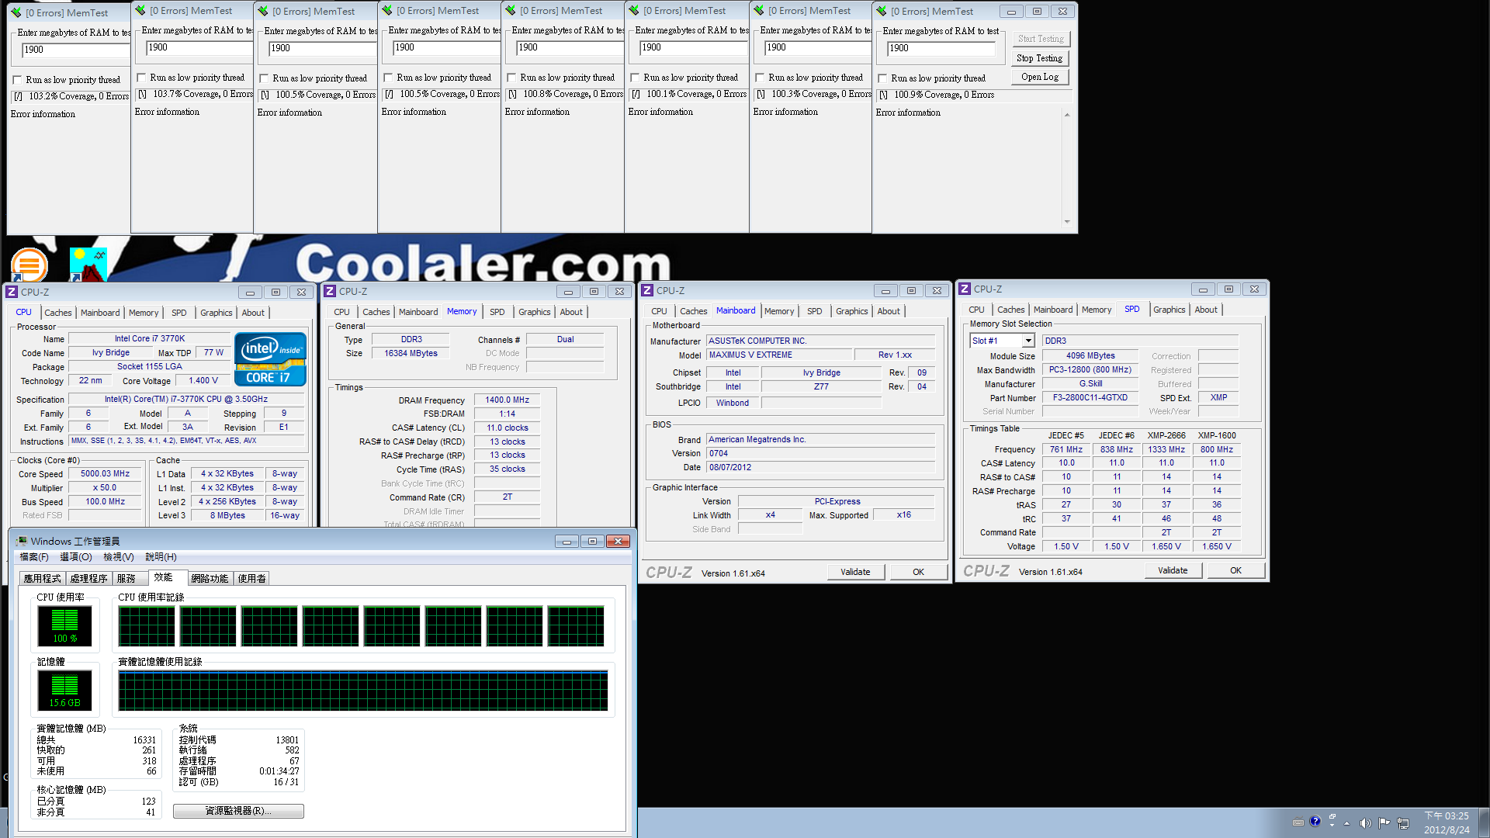Viewport: 1490px width, 838px height.
Task: Click the language bar restore icon in the tray
Action: 1332,816
